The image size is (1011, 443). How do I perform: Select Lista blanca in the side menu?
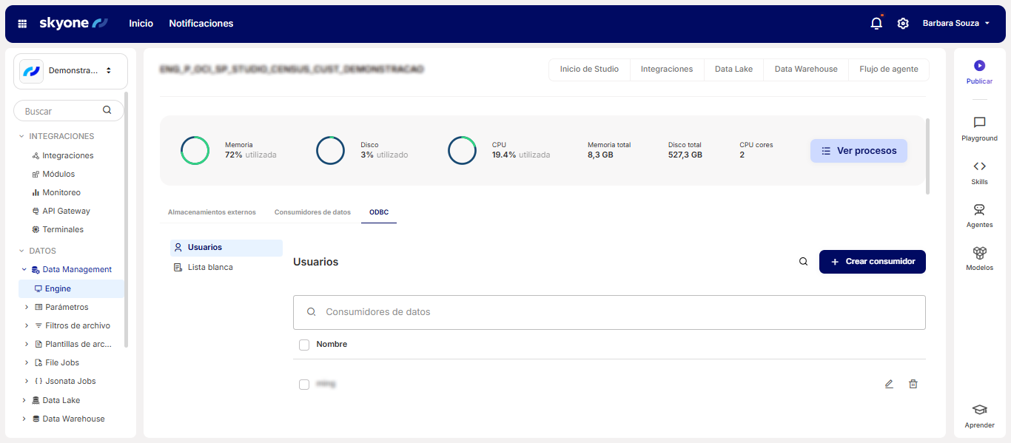pos(210,267)
